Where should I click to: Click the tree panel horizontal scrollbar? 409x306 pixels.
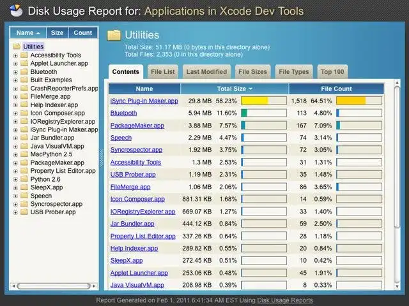[x=54, y=286]
